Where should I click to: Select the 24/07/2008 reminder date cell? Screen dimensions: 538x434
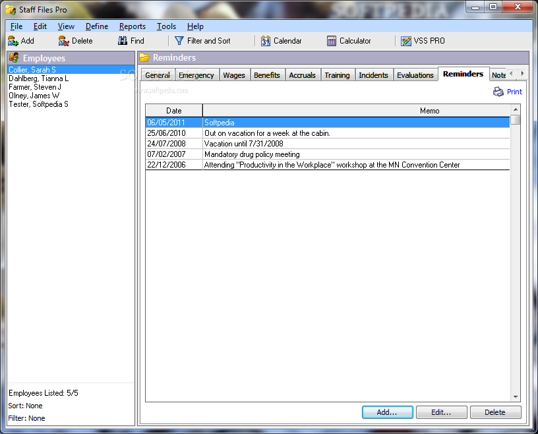[174, 144]
